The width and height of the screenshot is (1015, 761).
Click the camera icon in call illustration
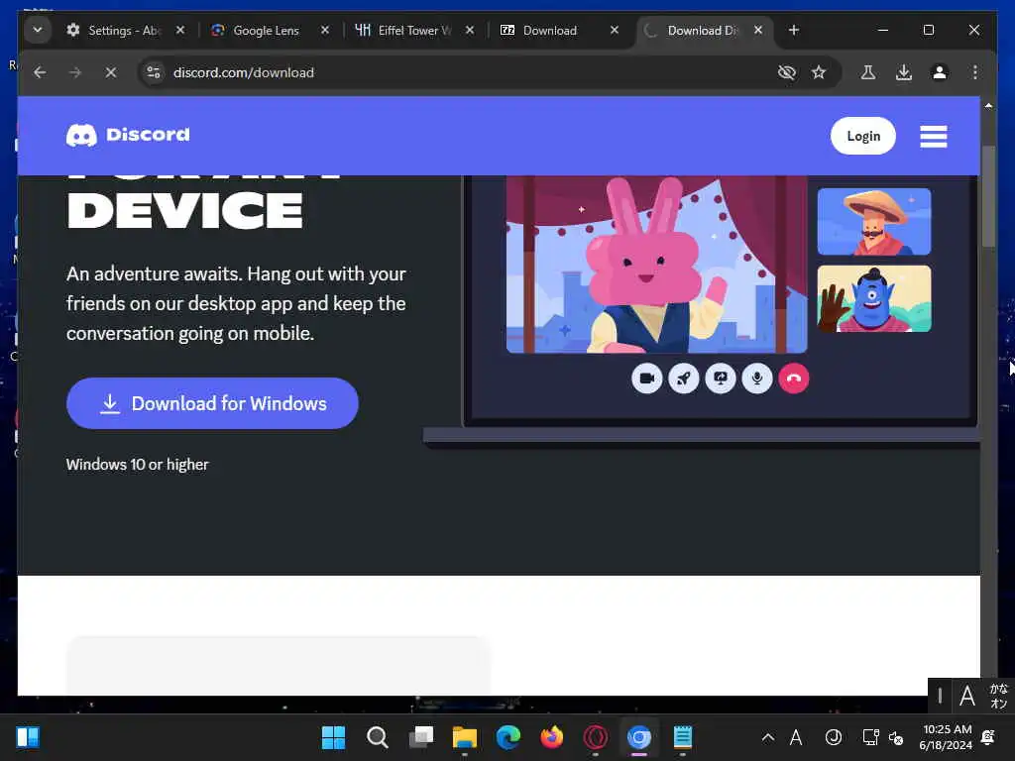click(646, 379)
